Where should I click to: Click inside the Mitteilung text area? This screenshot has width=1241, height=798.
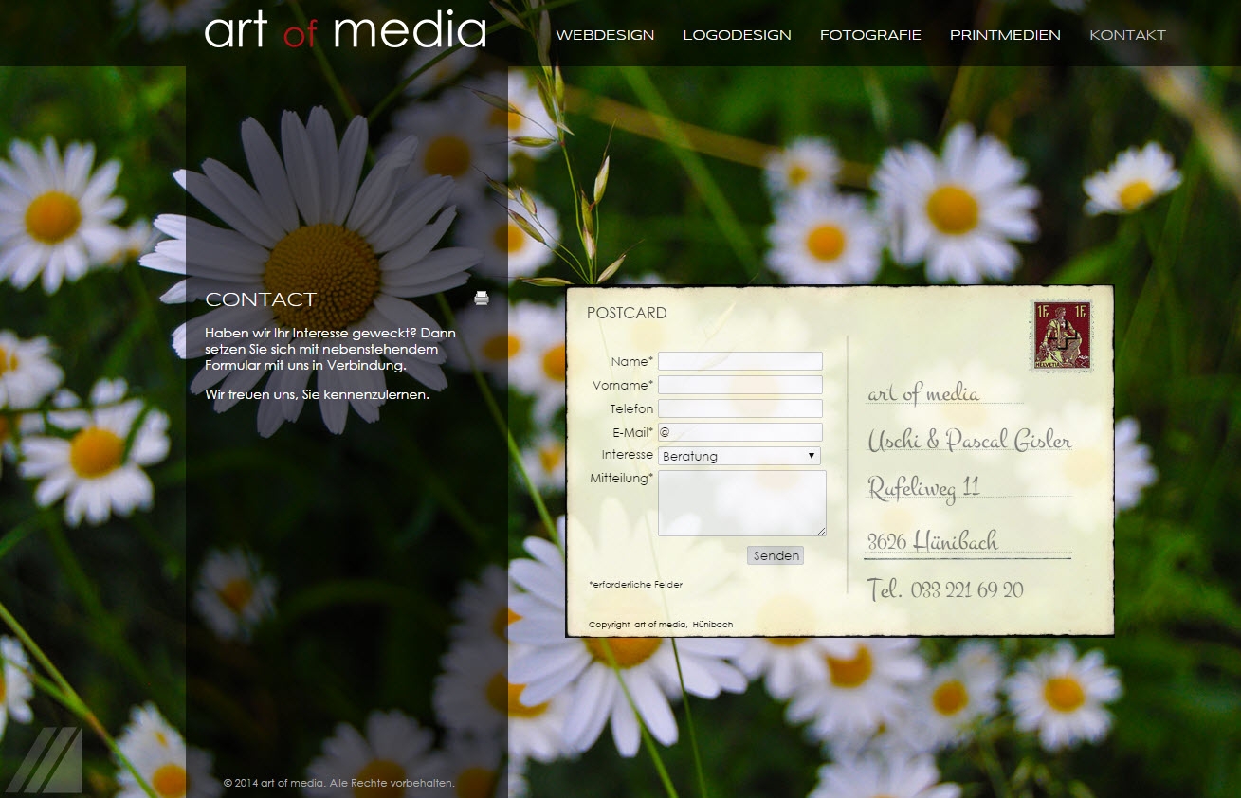pyautogui.click(x=741, y=502)
